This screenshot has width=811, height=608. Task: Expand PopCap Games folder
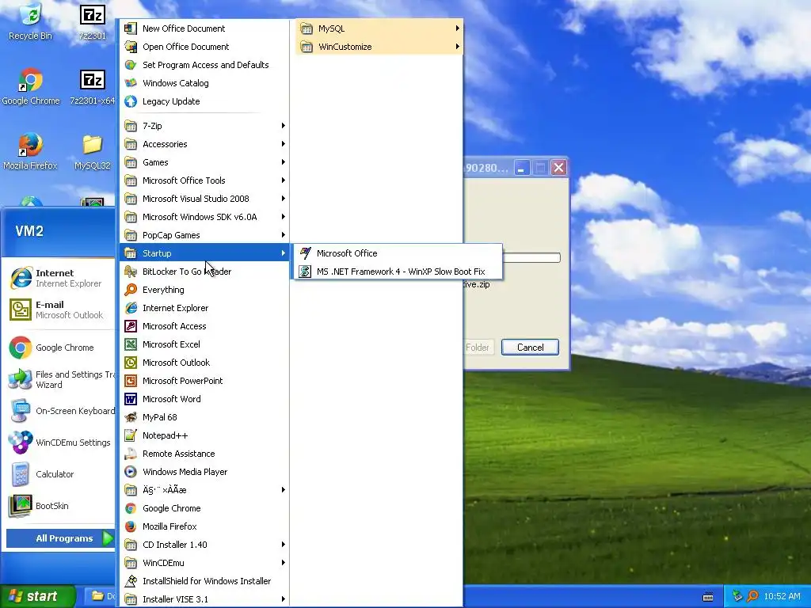[x=204, y=235]
